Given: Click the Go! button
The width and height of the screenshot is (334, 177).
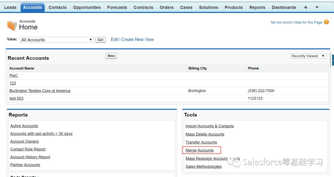Looking at the screenshot, I should pyautogui.click(x=101, y=40).
